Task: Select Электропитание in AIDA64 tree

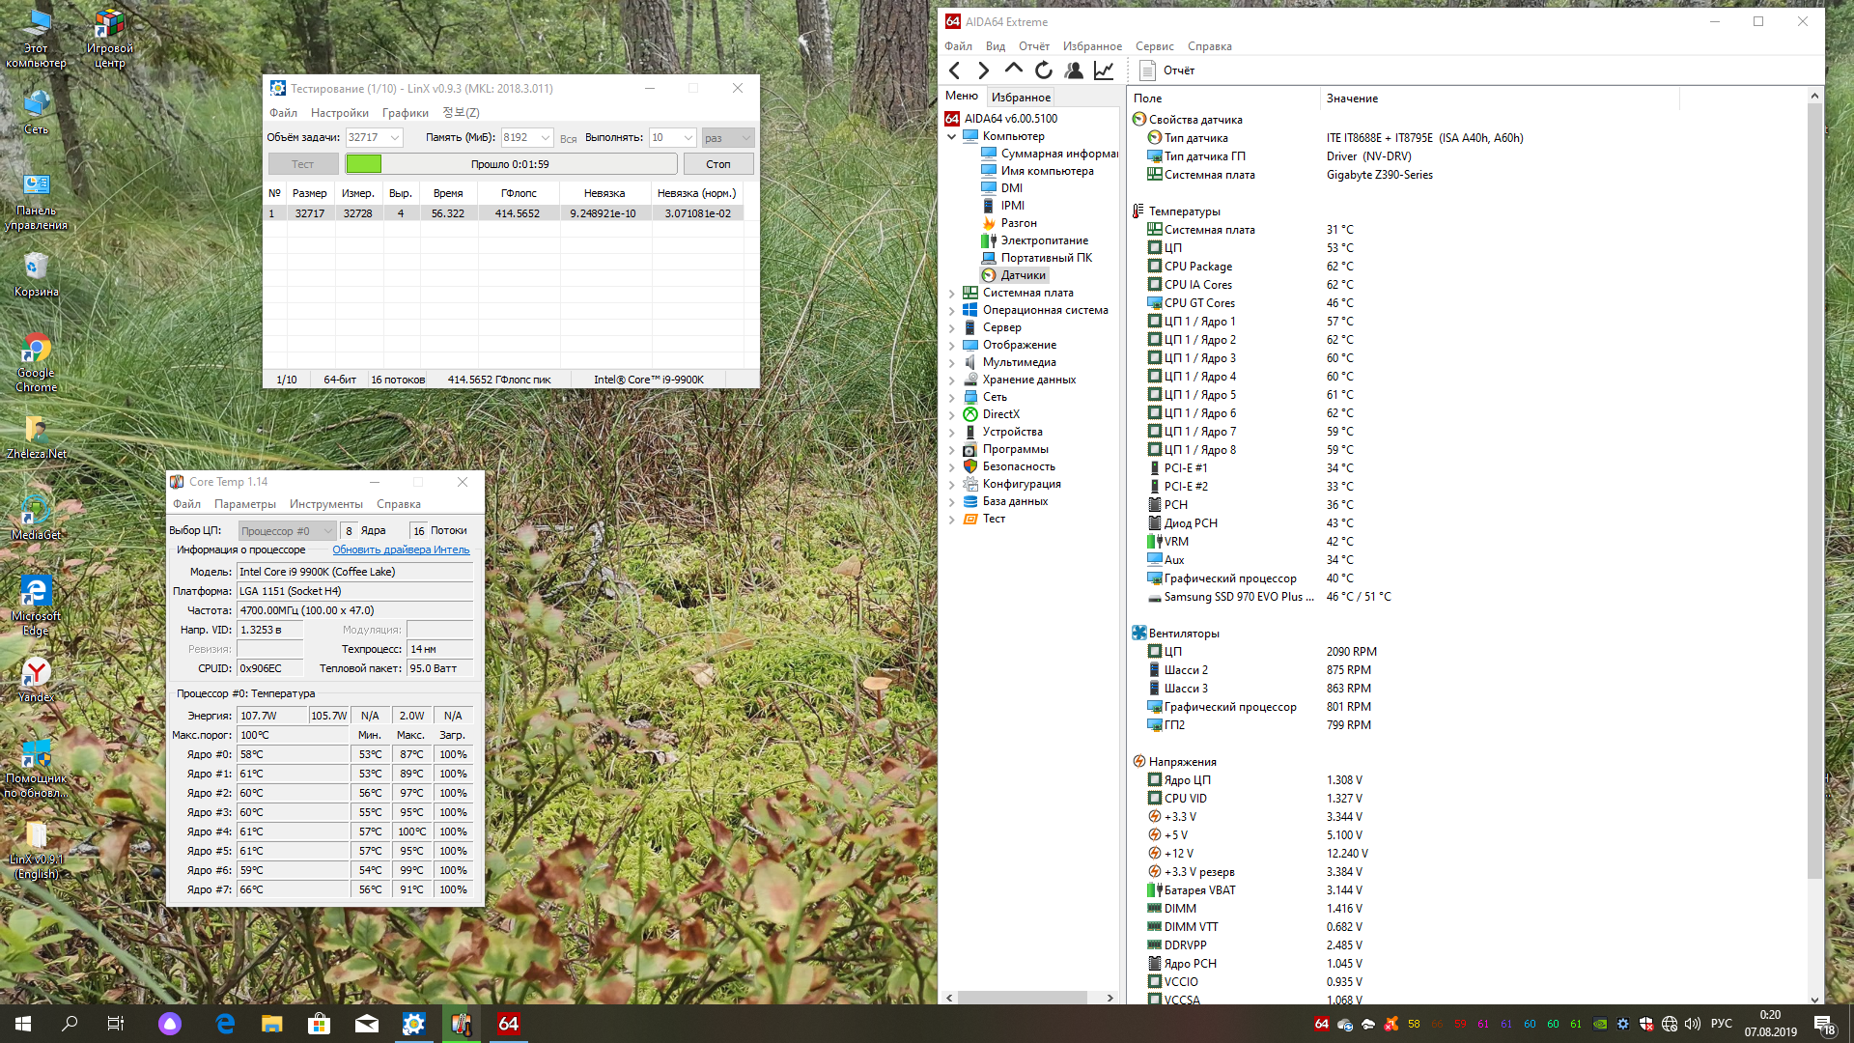Action: point(1043,240)
